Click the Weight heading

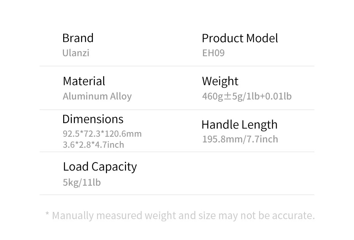[x=220, y=81]
